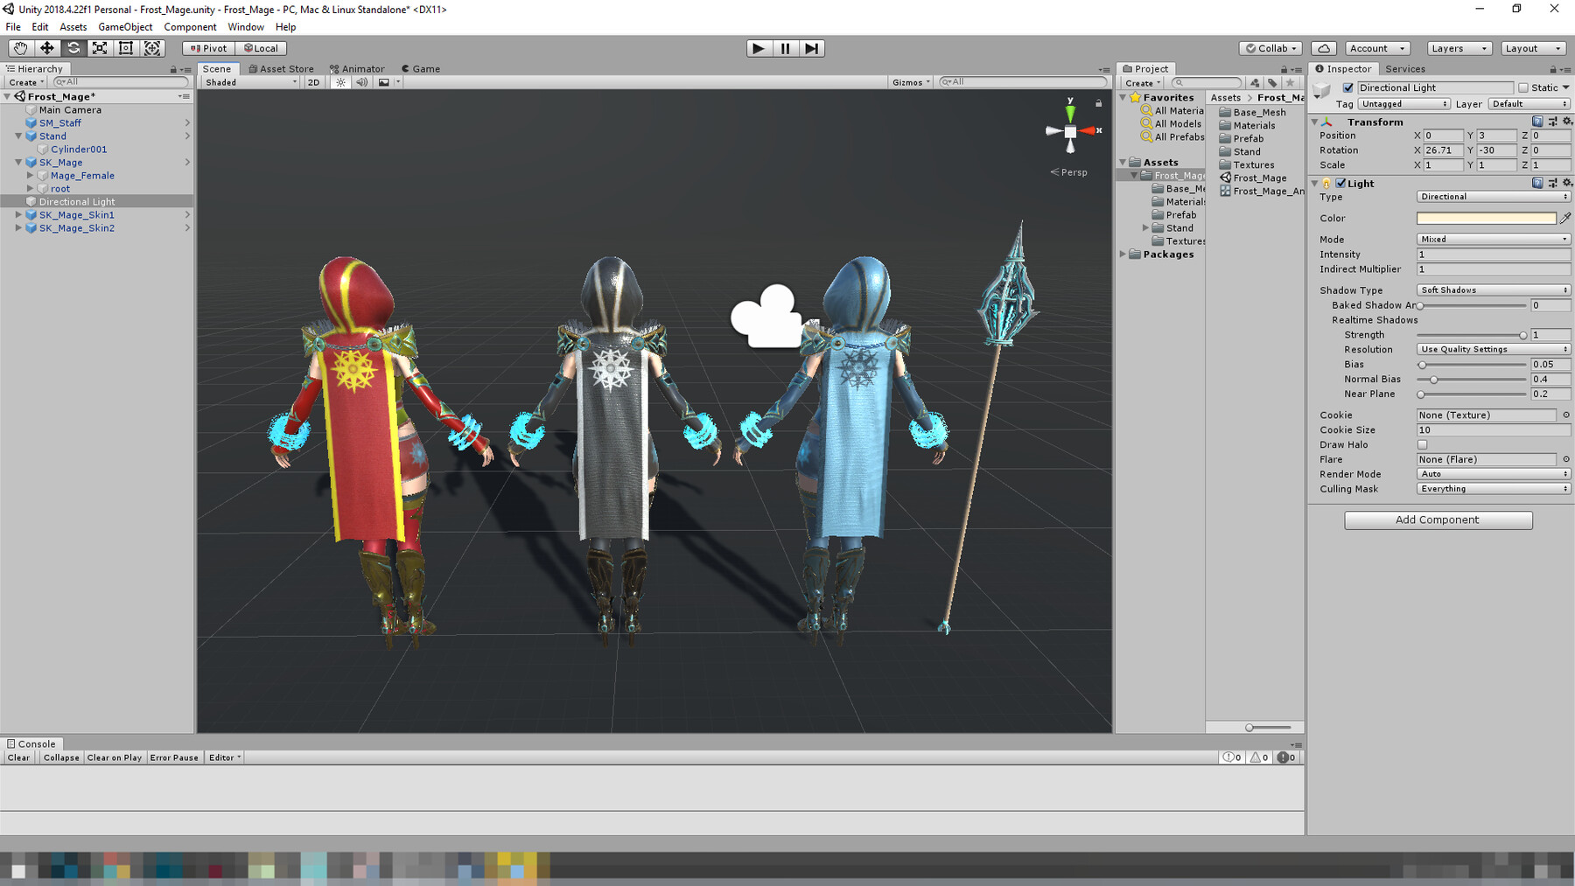The image size is (1575, 886).
Task: Mute scene audio in the Scene view
Action: 361,81
